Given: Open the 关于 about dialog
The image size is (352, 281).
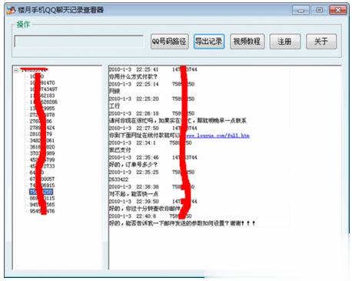Looking at the screenshot, I should 321,42.
